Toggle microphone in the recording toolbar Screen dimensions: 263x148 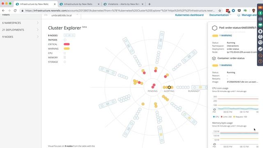pos(260,13)
